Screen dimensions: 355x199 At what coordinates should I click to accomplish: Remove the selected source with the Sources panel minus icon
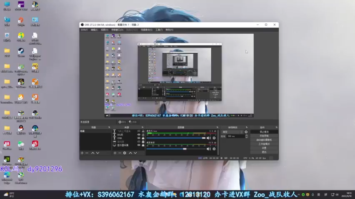(120, 153)
